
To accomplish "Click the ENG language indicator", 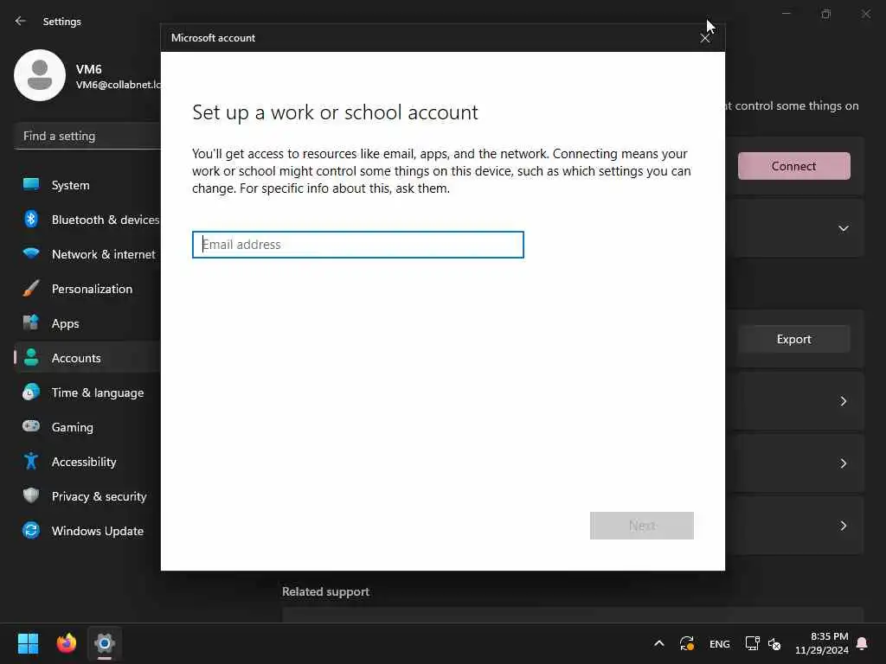I will 719,643.
